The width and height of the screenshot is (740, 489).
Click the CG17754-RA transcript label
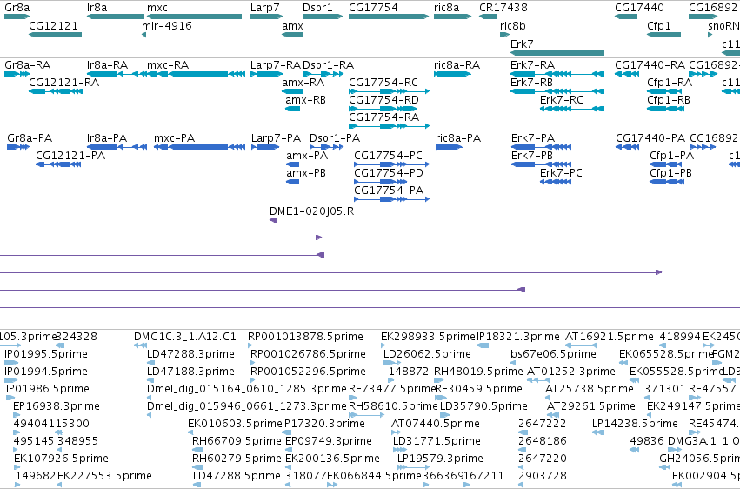383,117
